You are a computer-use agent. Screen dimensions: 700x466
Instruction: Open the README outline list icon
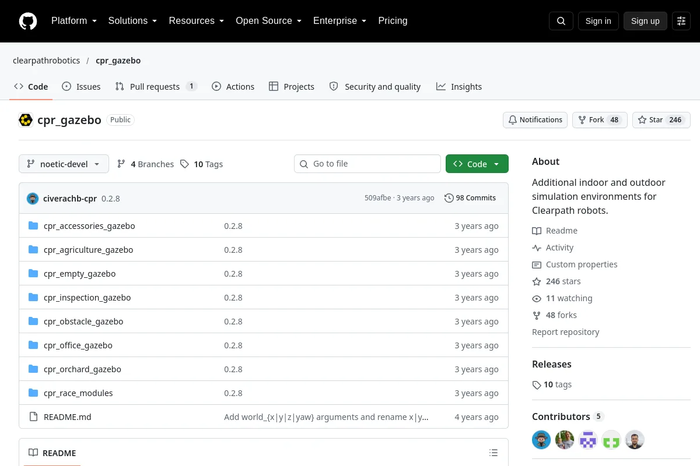click(x=494, y=453)
